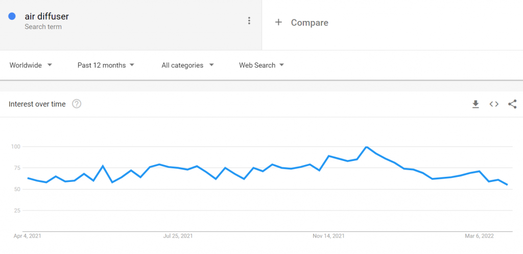The width and height of the screenshot is (523, 254).
Task: Download the interest over time data as CSV
Action: pos(476,104)
